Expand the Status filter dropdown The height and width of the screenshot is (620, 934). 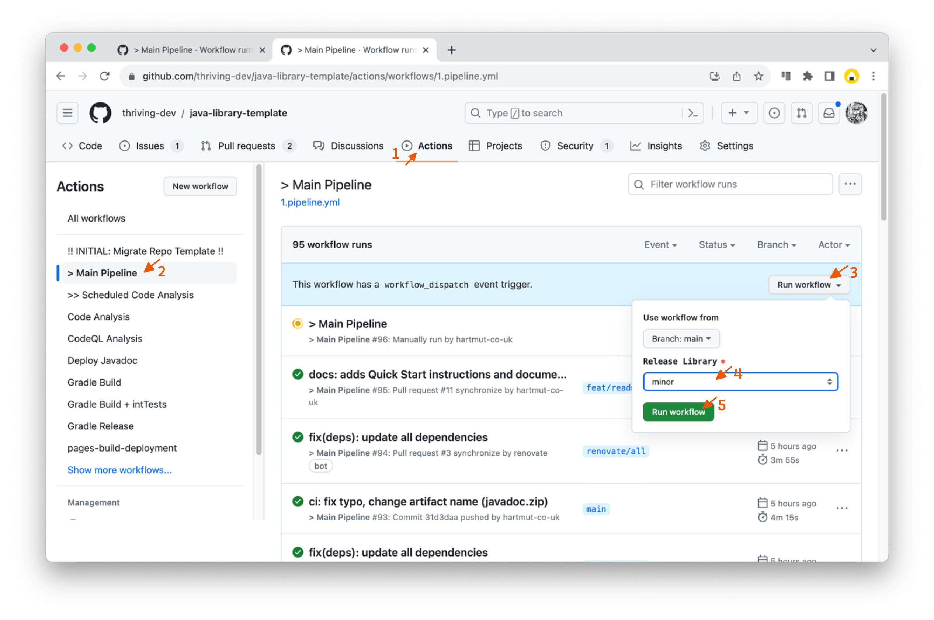(716, 245)
